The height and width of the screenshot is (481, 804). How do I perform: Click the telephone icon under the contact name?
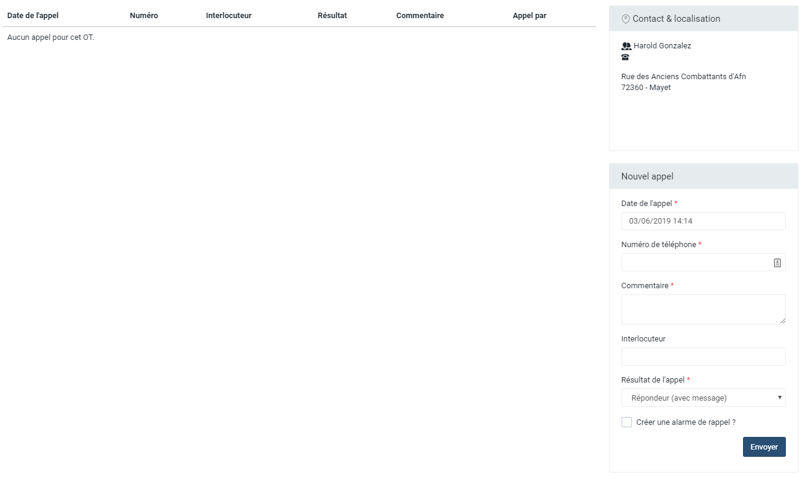(625, 57)
